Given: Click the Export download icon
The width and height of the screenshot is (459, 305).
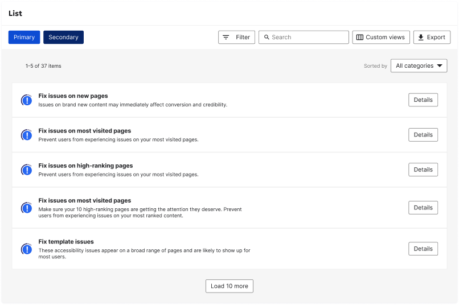Looking at the screenshot, I should pyautogui.click(x=421, y=38).
